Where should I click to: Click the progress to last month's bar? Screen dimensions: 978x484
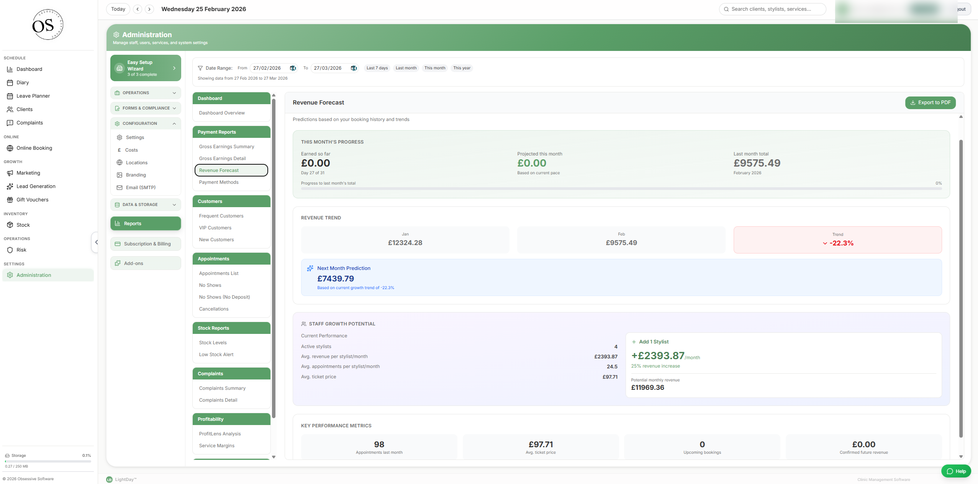click(621, 189)
